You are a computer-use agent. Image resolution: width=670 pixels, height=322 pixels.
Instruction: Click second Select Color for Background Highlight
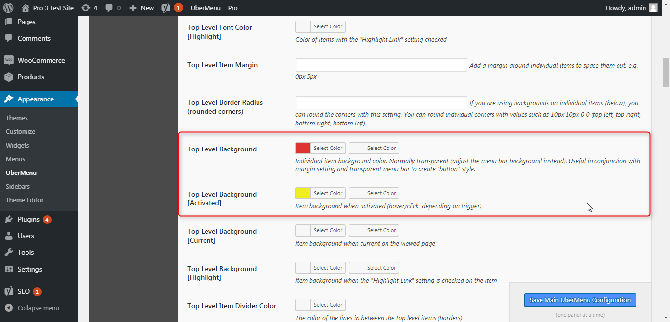(374, 268)
